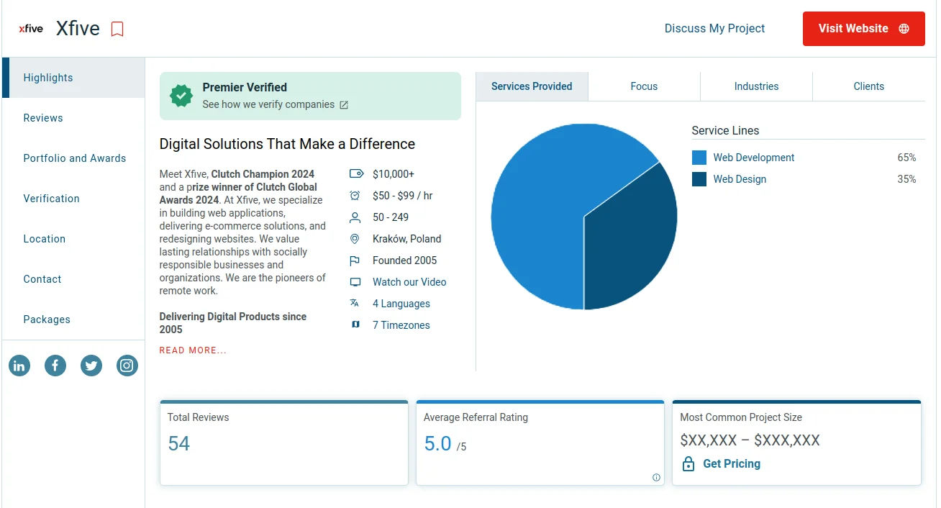Click the 65% Web Development percentage
Screen dimensions: 941x508
(x=906, y=158)
